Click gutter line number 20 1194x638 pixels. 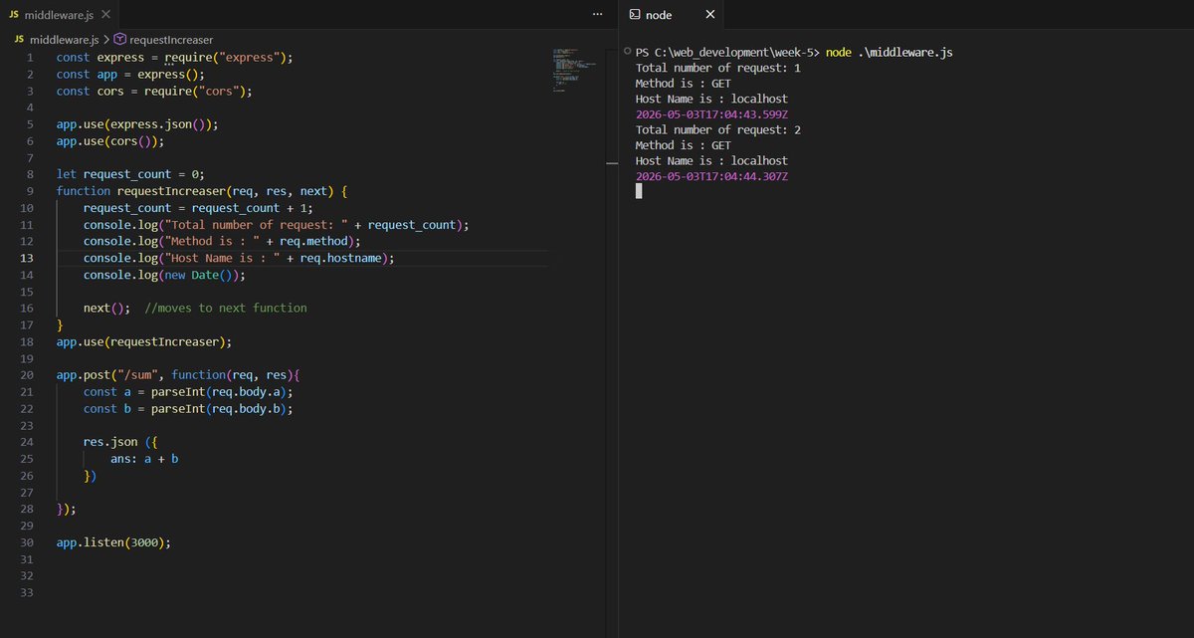coord(27,375)
